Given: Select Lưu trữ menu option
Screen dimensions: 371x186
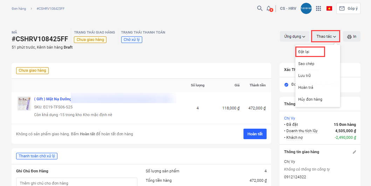Looking at the screenshot, I should [304, 76].
